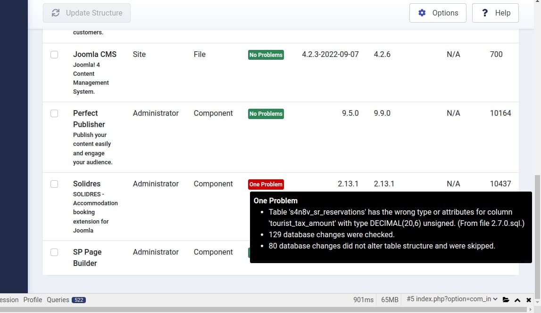Screen dimensions: 541x313
Task: Click 901ms request time indicator
Action: [363, 299]
